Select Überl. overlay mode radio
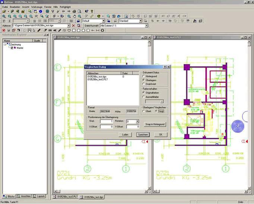 coord(143,111)
